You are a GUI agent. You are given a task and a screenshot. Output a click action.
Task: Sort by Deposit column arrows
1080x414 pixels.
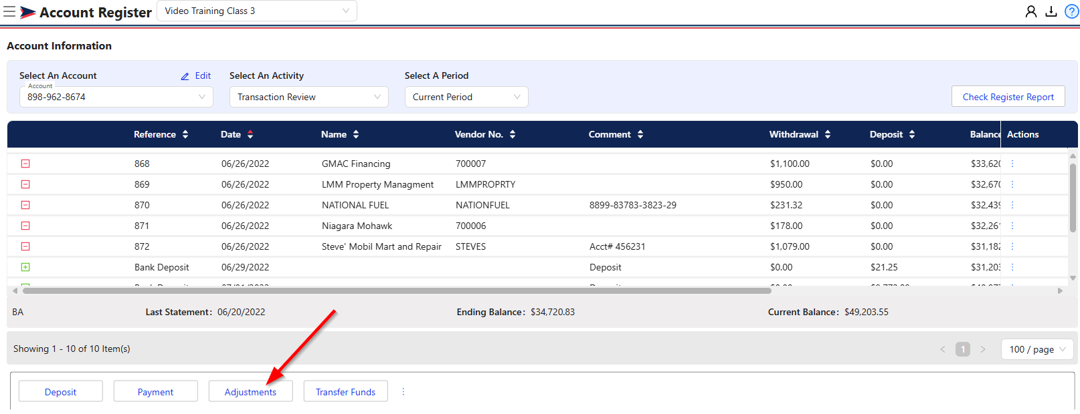pyautogui.click(x=912, y=134)
